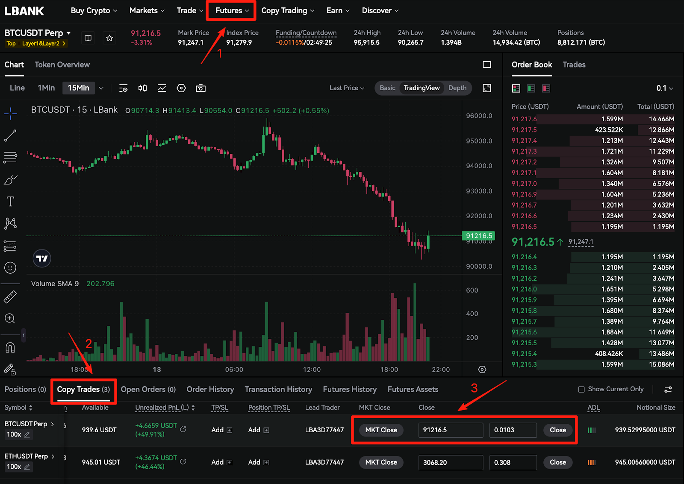Show sell-orders-only order book view
This screenshot has width=684, height=484.
click(x=546, y=88)
